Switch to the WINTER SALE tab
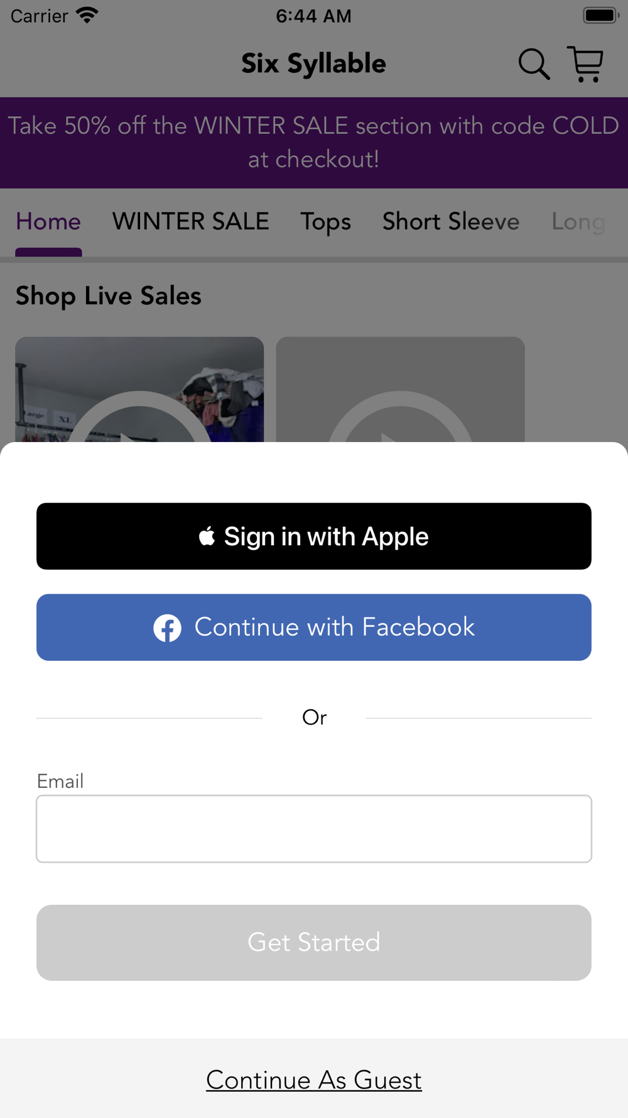 191,221
